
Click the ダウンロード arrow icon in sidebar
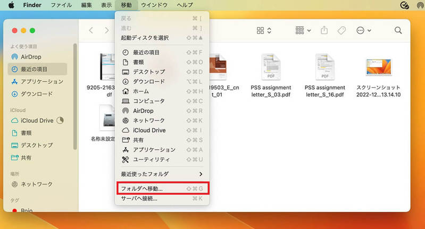point(15,94)
